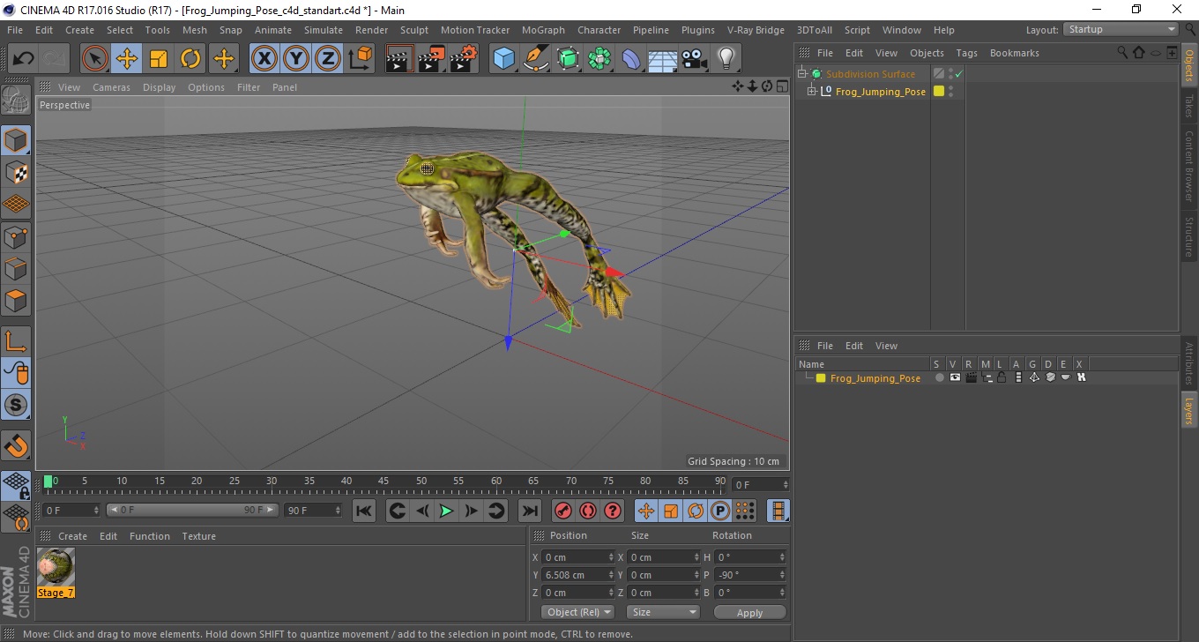Click Make Editable in the left sidebar

point(16,100)
